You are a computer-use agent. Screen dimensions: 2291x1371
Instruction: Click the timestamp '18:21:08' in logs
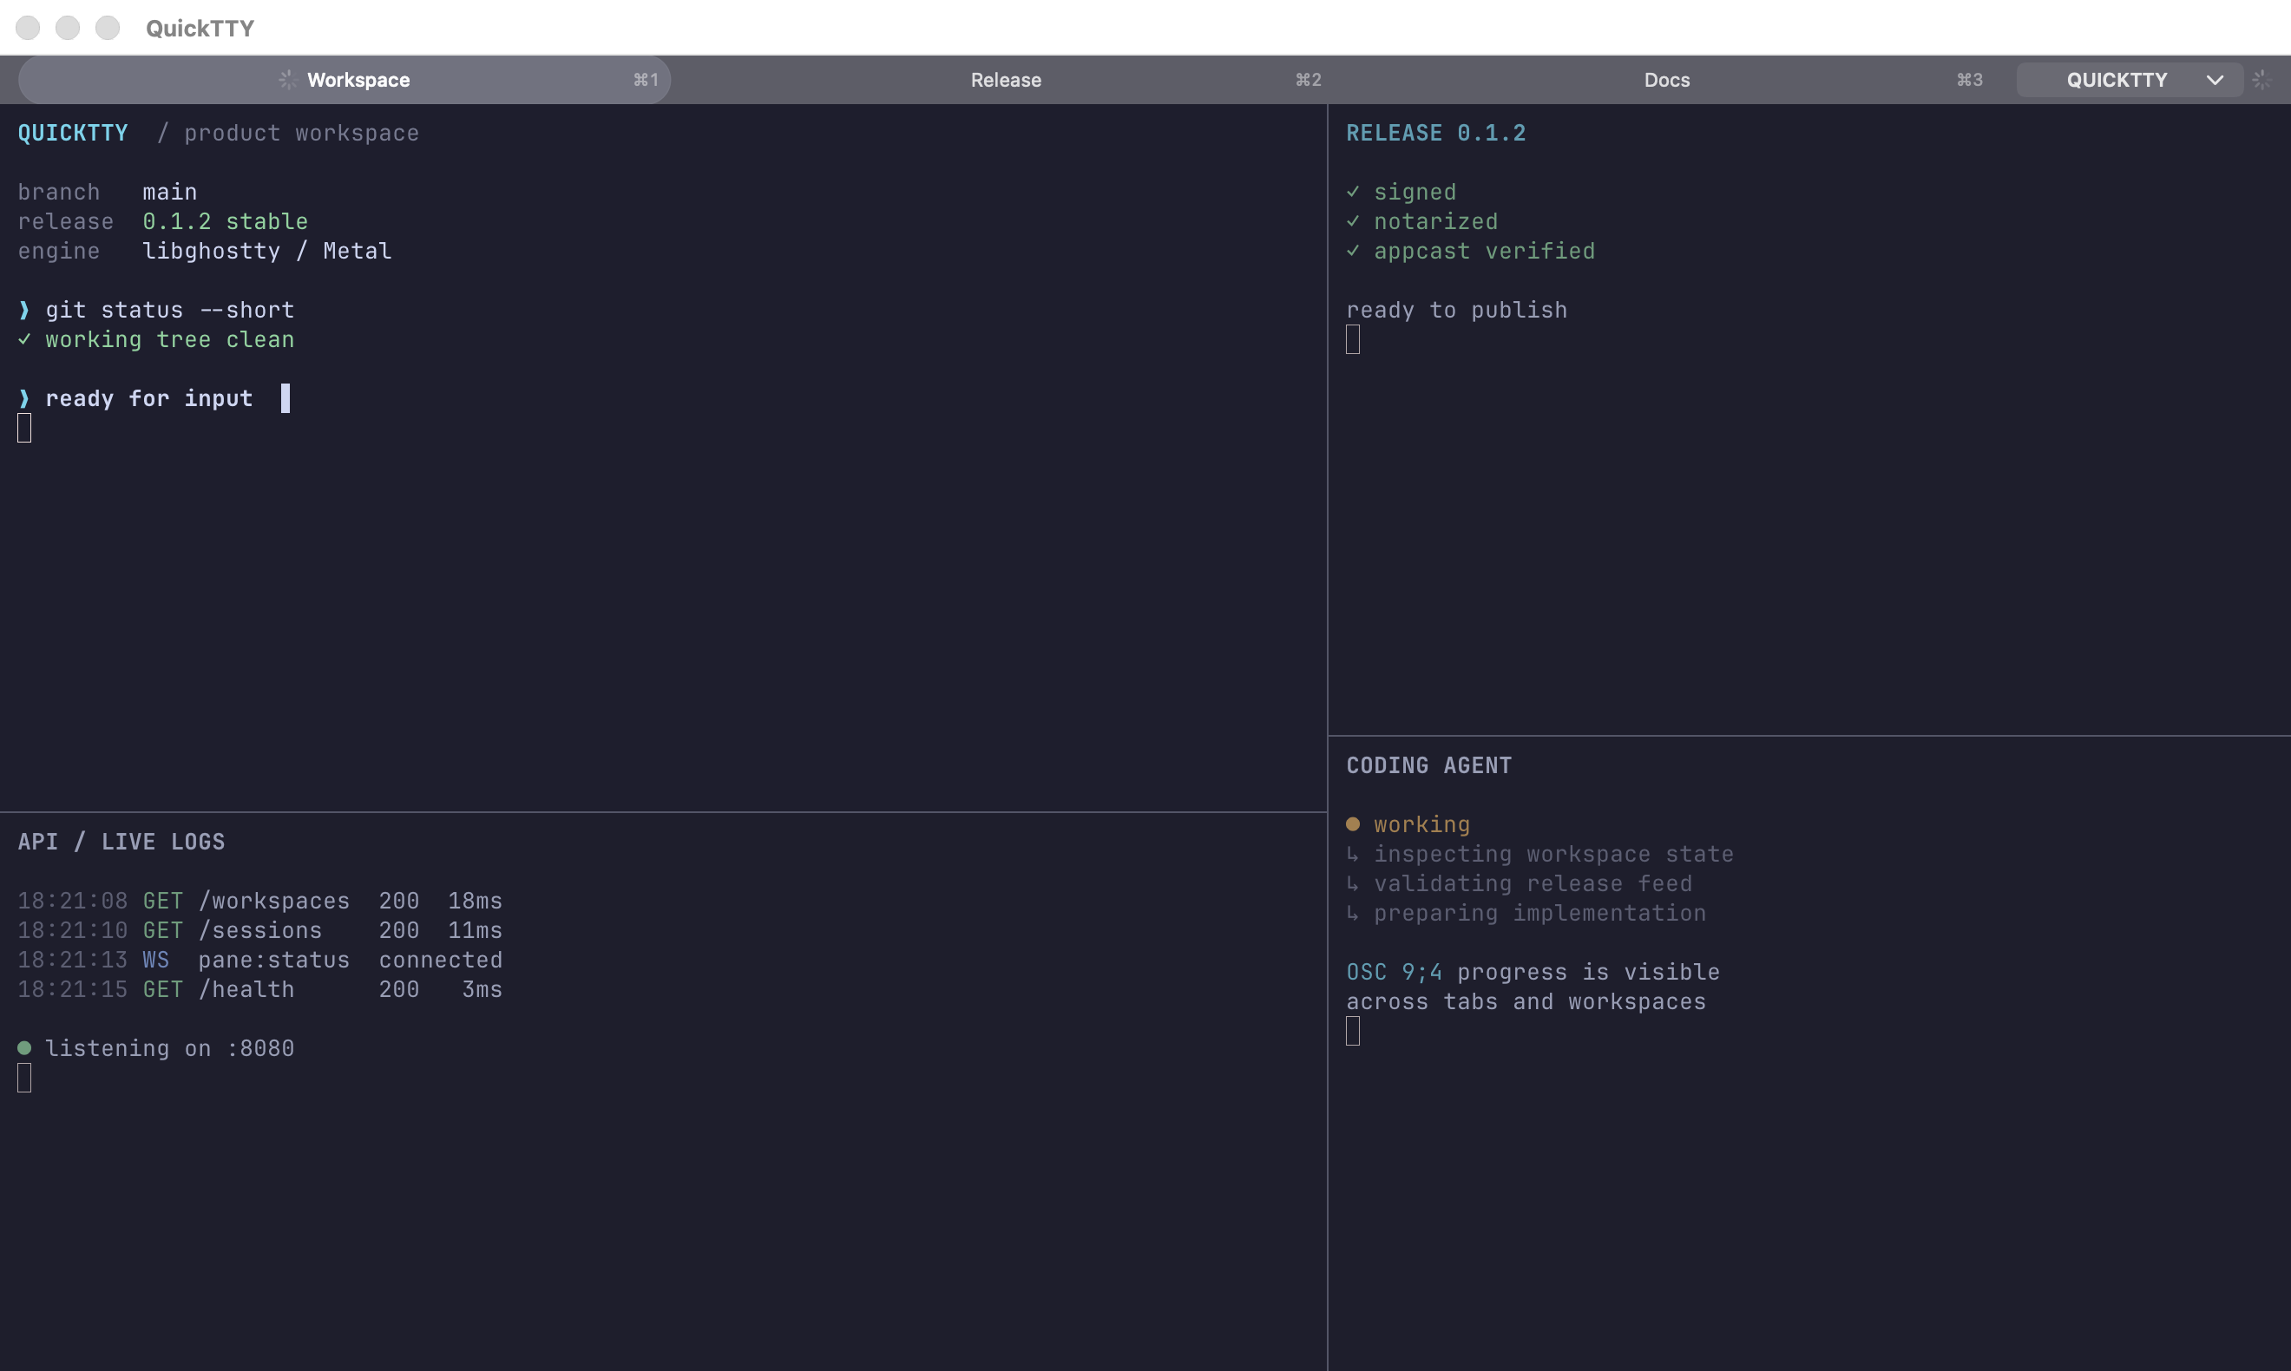point(73,901)
